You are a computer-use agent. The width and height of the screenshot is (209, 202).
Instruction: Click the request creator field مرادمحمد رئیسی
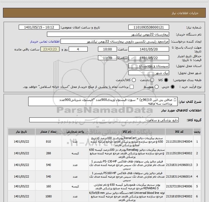[115, 41]
